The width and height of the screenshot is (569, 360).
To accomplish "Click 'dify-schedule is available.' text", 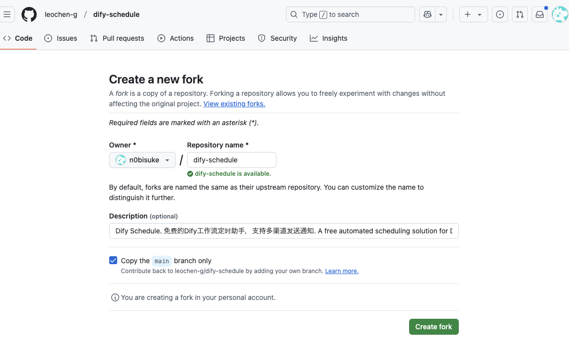I will pos(233,174).
